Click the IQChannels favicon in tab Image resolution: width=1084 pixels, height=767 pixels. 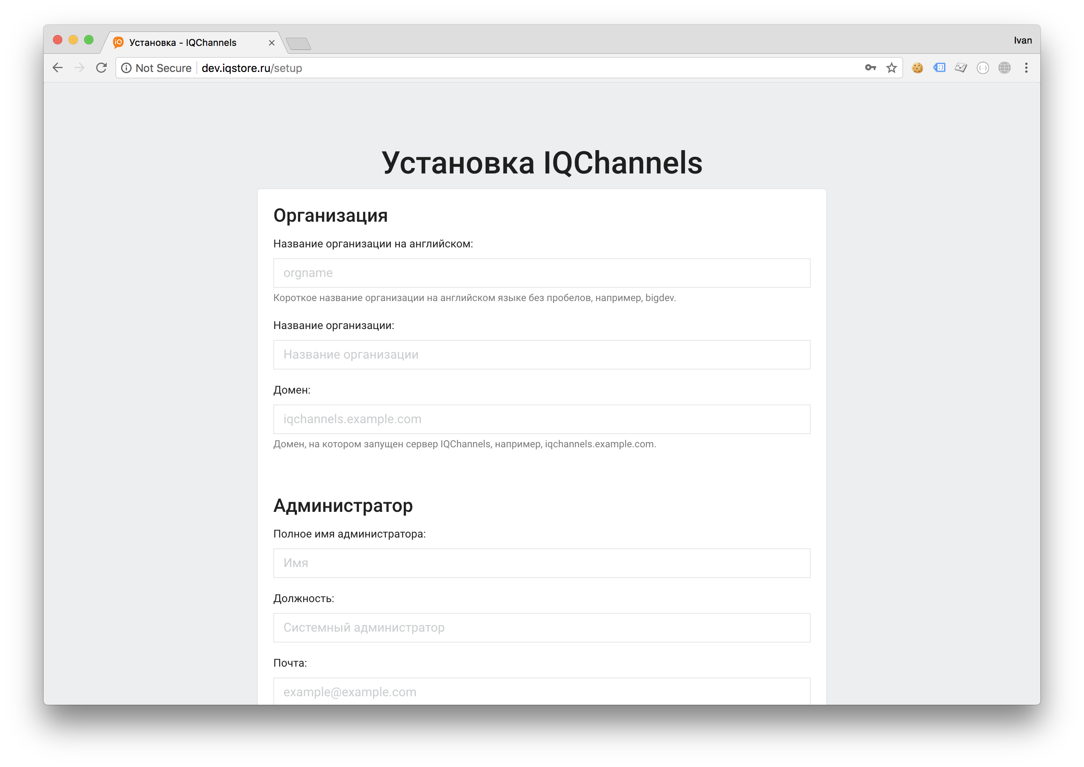(118, 42)
